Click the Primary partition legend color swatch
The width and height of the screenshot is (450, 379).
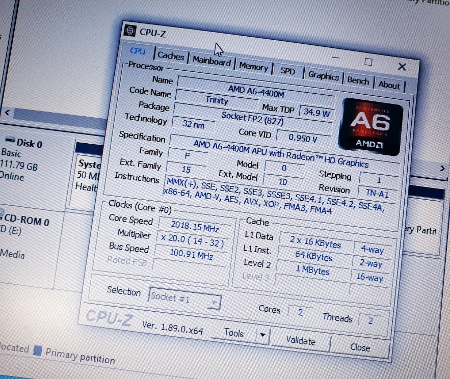(x=37, y=350)
